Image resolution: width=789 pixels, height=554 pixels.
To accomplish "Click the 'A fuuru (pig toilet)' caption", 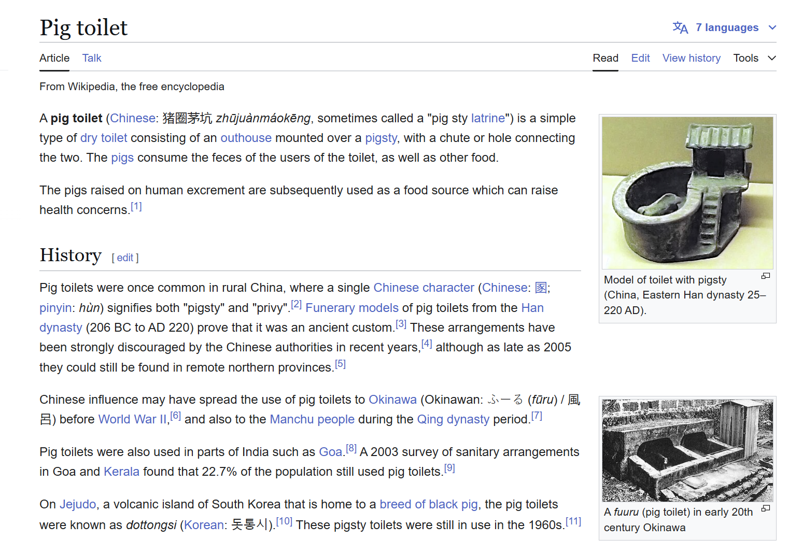I will (679, 520).
